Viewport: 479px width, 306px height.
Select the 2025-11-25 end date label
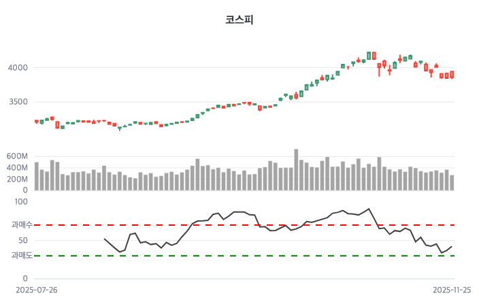pyautogui.click(x=452, y=290)
